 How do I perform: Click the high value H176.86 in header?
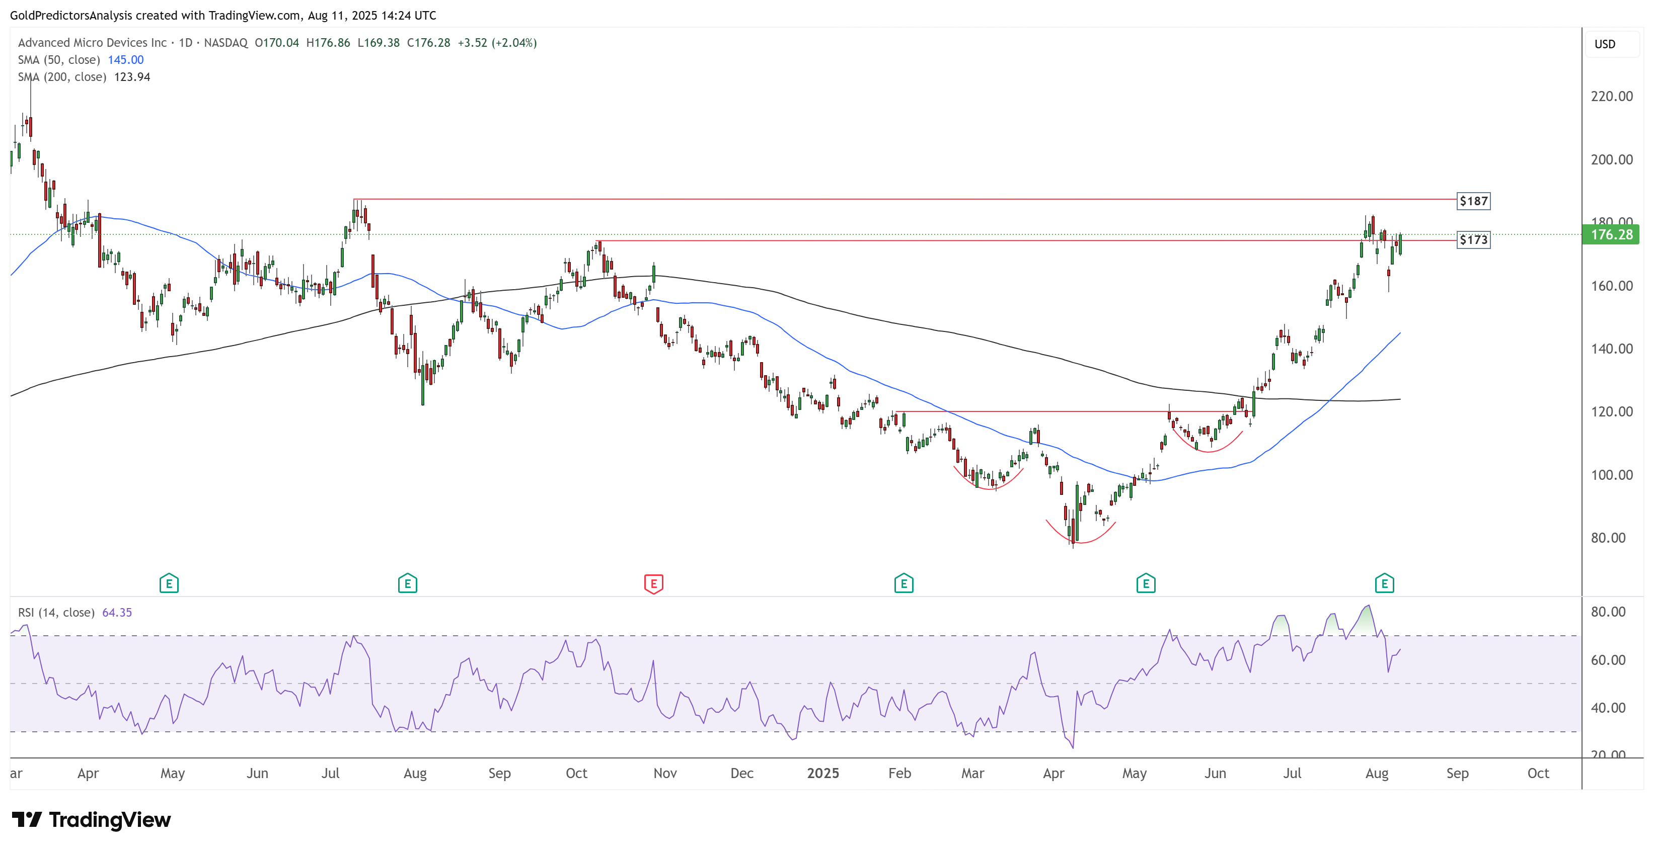click(328, 42)
